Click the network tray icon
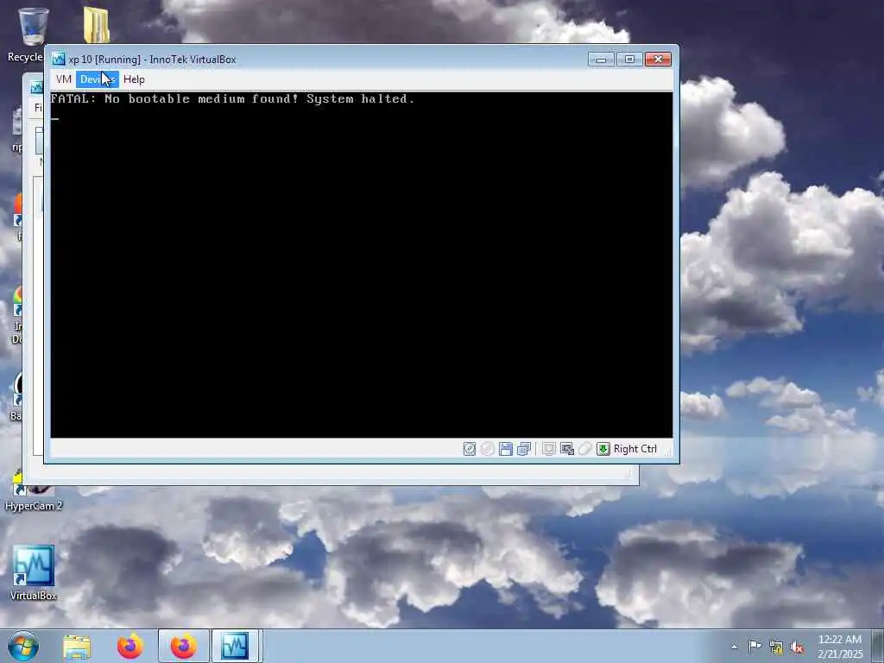 (776, 647)
